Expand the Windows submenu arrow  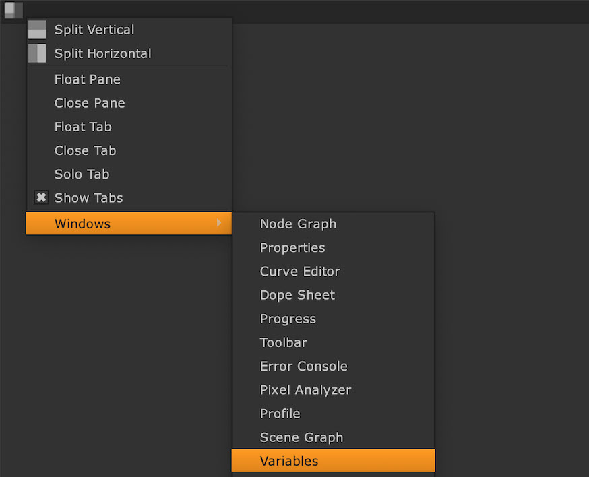click(x=219, y=224)
